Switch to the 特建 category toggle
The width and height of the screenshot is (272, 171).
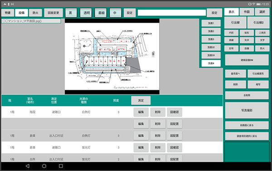pyautogui.click(x=8, y=13)
